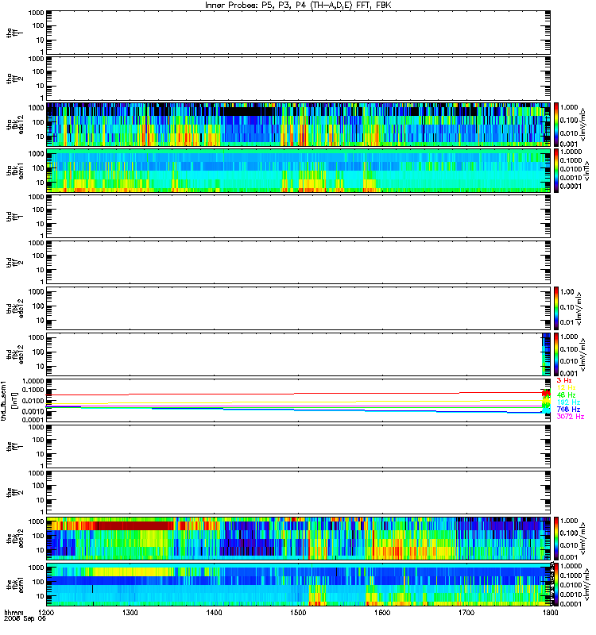Click the tha fbk edc12 color bar

point(556,125)
